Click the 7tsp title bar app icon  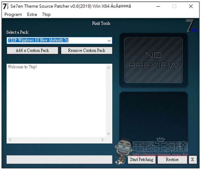pos(6,6)
